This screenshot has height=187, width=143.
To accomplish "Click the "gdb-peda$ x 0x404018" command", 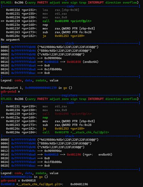I will [18, 180].
